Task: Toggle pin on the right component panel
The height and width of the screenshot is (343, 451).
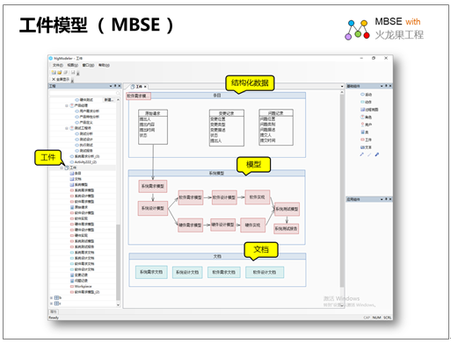Action: pos(386,86)
